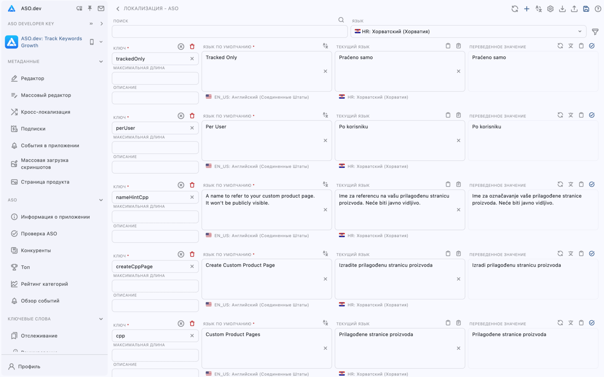Click download icon in top toolbar
The height and width of the screenshot is (377, 604).
[x=562, y=9]
